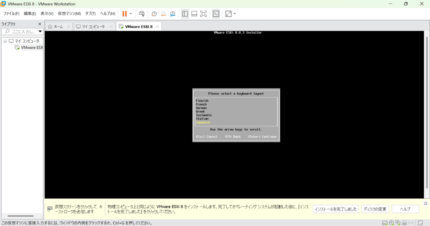Image resolution: width=430 pixels, height=226 pixels.
Task: Click the hard disk status icon
Action: (x=385, y=223)
